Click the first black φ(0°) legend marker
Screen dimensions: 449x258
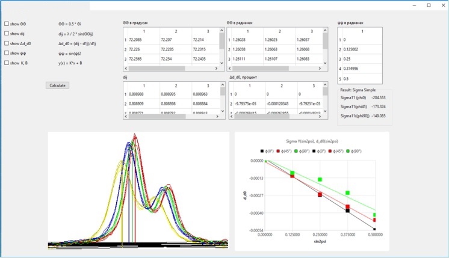pyautogui.click(x=262, y=150)
